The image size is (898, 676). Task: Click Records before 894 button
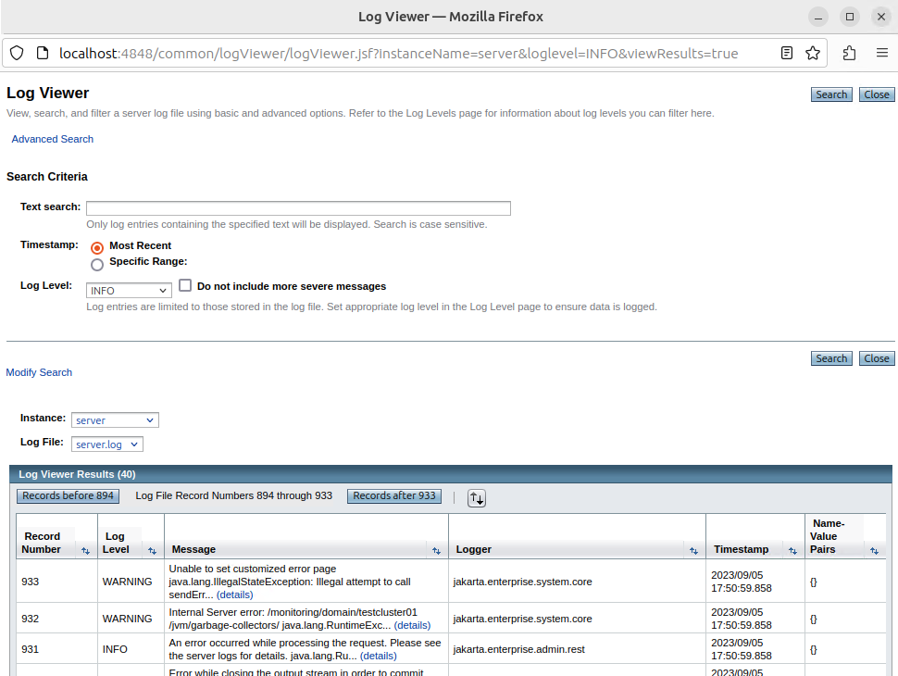pyautogui.click(x=69, y=495)
